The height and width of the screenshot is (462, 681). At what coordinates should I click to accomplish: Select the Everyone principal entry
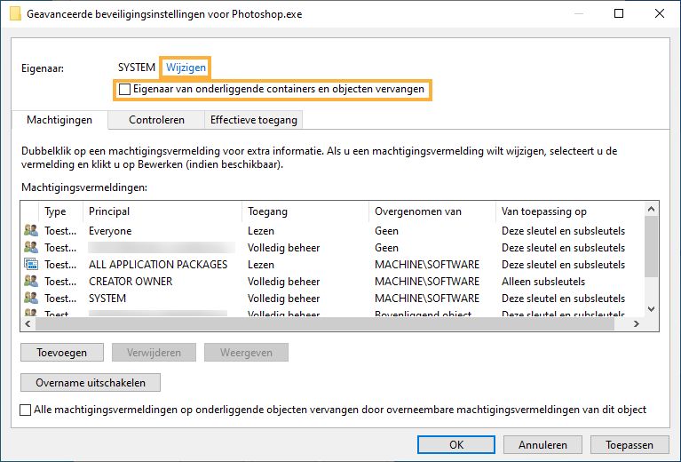tap(110, 231)
